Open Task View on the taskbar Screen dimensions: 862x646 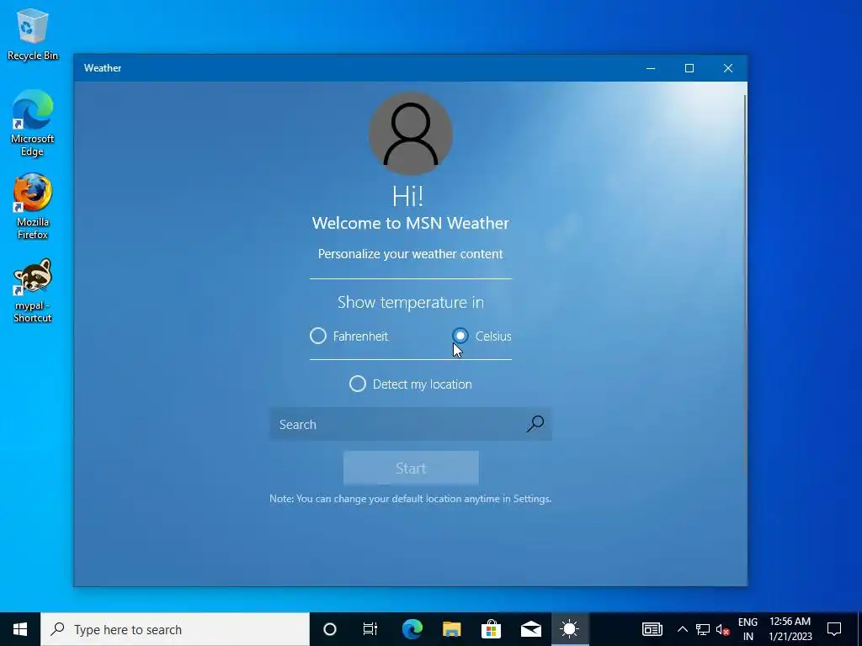[x=370, y=629]
